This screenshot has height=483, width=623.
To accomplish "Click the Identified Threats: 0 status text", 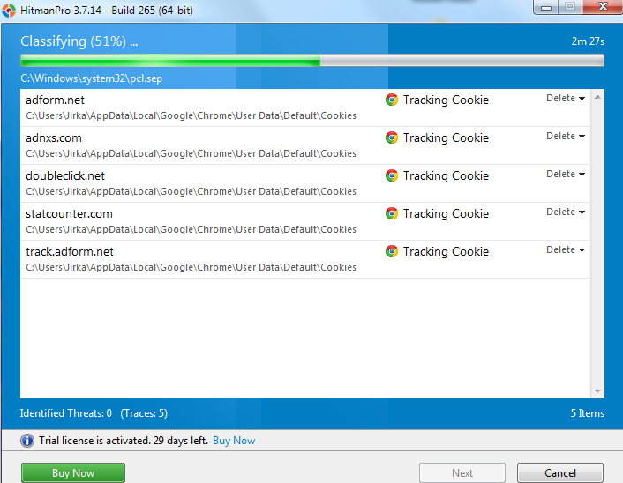I will 66,413.
